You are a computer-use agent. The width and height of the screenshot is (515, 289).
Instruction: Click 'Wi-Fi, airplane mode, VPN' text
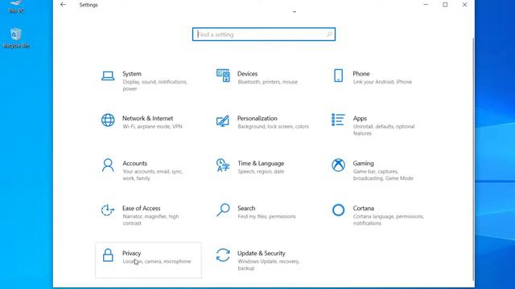coord(152,127)
